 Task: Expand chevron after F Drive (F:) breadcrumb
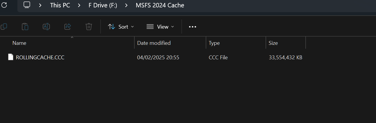(127, 5)
